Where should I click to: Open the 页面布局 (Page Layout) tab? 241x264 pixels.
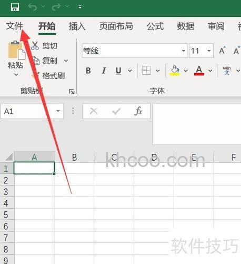click(116, 26)
